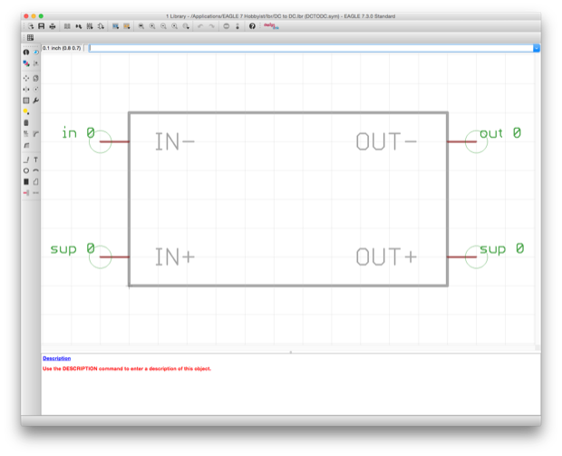The width and height of the screenshot is (562, 456).
Task: Click the Stop command icon
Action: 227,26
